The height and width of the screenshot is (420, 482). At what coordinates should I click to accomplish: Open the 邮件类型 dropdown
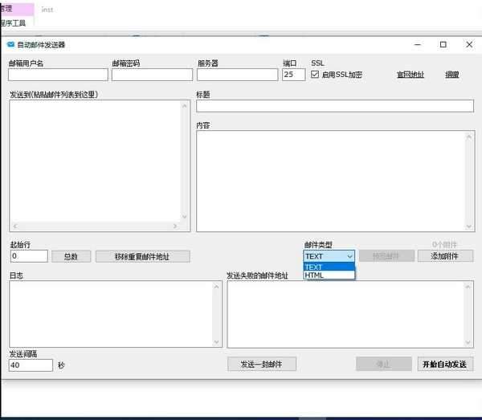tap(329, 256)
